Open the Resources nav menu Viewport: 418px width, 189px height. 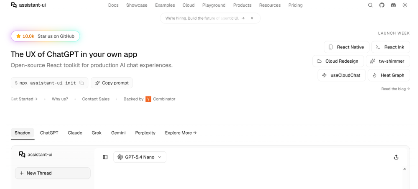point(270,5)
